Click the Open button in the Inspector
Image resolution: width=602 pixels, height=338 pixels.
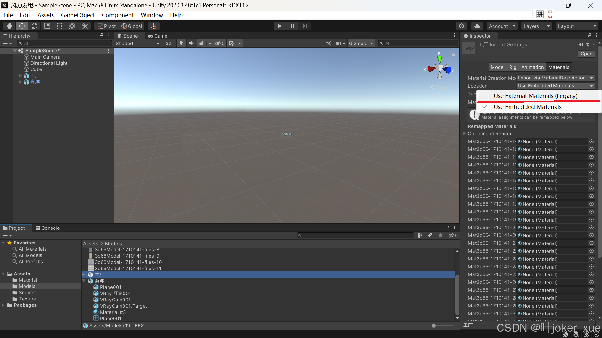coord(586,54)
